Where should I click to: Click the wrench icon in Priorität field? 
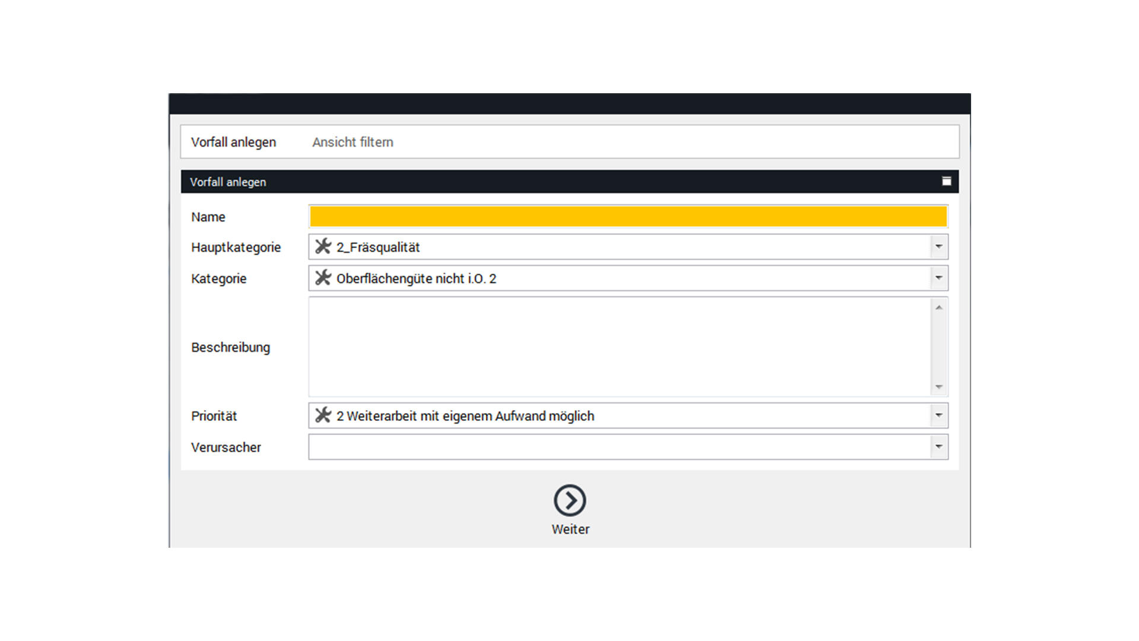point(323,415)
